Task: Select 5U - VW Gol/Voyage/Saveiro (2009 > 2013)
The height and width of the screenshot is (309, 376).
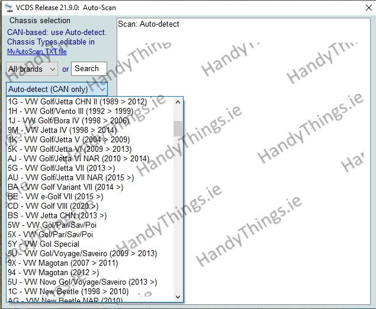Action: (x=90, y=253)
